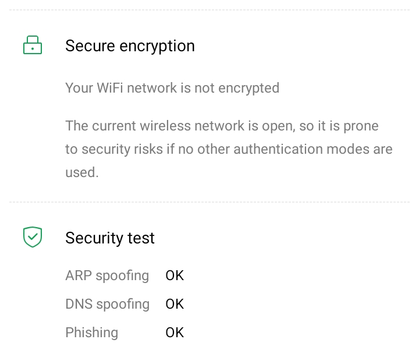Tap the OK result next to DNS spoofing
Screen dimensions: 419x364
point(175,304)
